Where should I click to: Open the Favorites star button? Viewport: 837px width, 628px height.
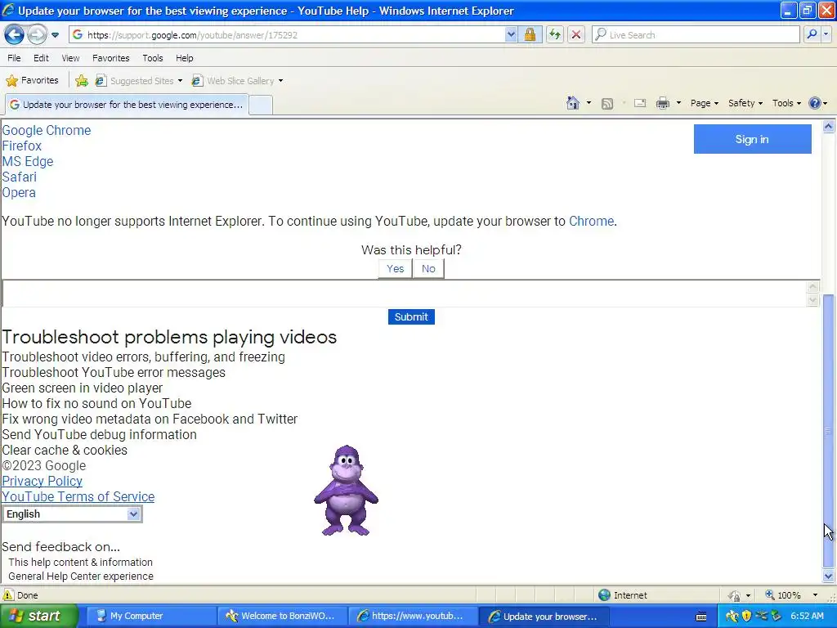pyautogui.click(x=32, y=81)
